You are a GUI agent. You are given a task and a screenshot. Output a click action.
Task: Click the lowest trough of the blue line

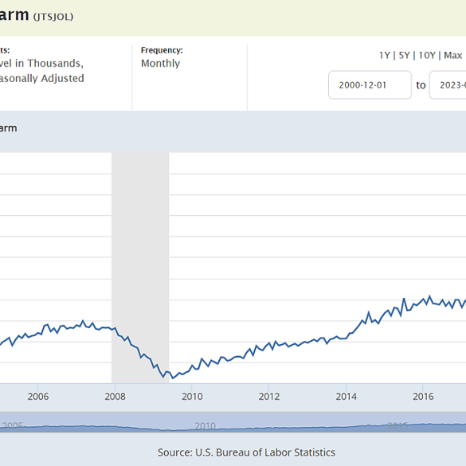point(173,378)
